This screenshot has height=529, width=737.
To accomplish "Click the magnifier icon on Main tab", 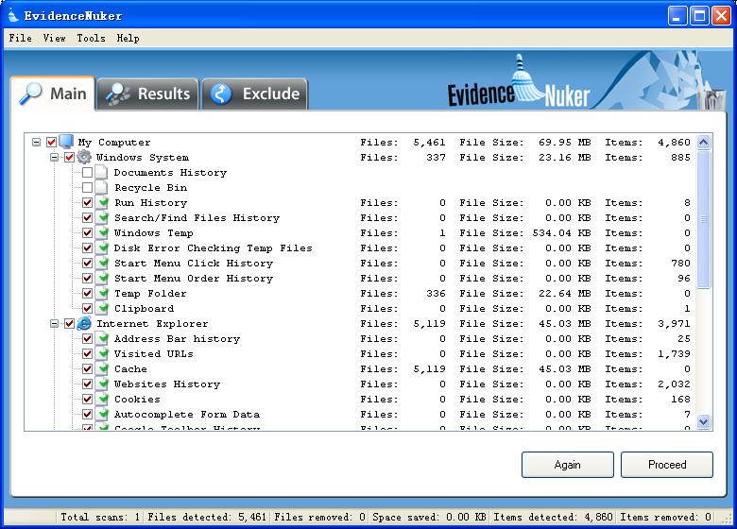I will point(31,94).
